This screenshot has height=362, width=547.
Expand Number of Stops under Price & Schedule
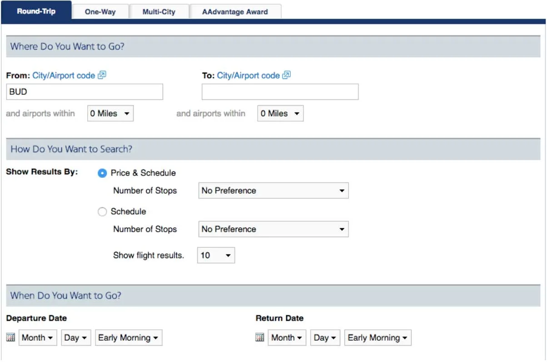point(273,191)
